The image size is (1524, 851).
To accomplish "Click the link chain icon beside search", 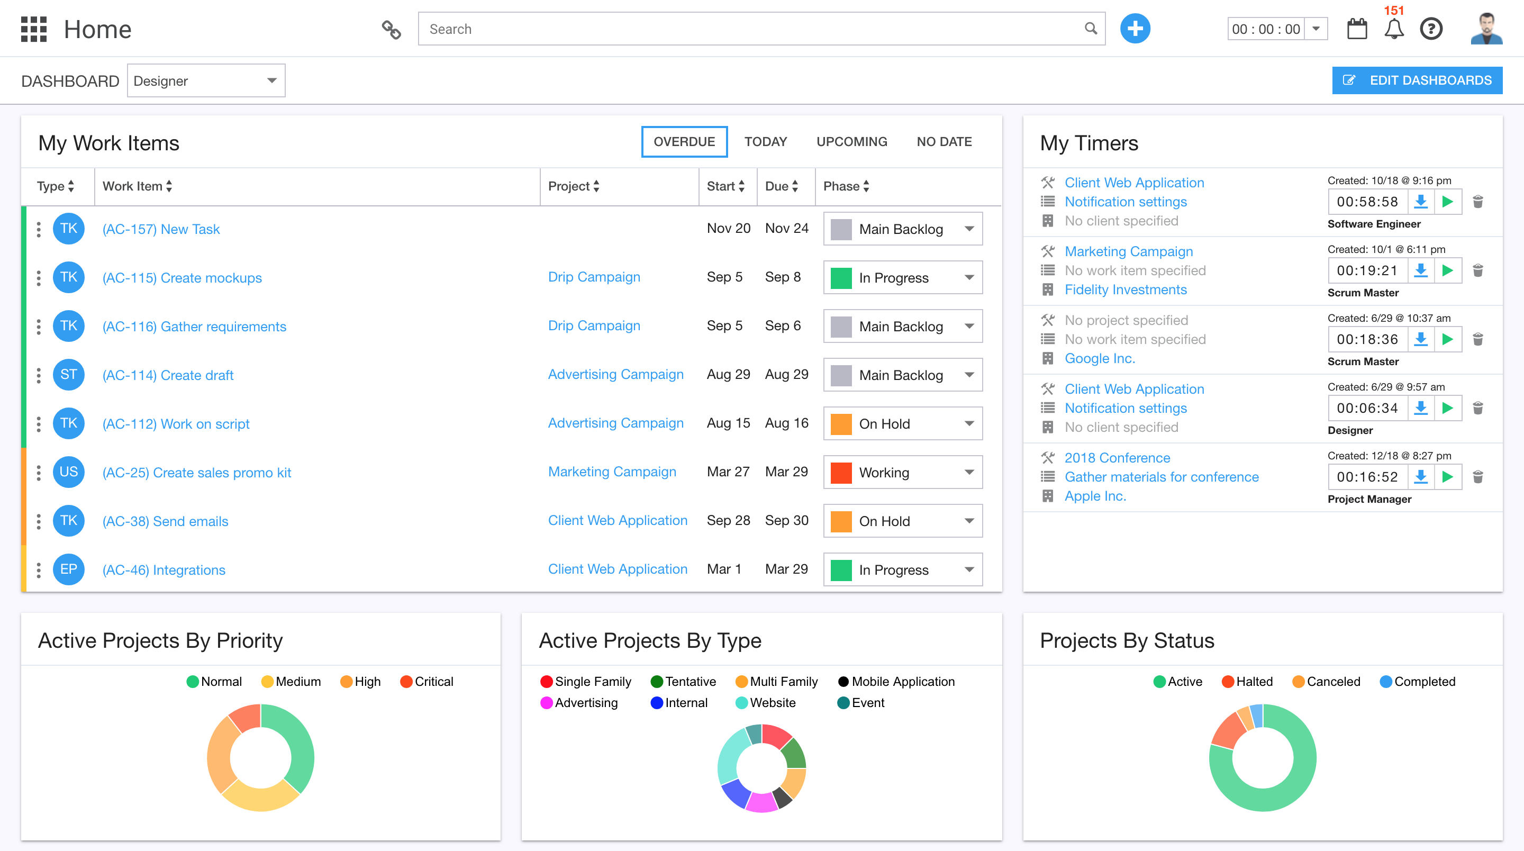I will click(391, 29).
